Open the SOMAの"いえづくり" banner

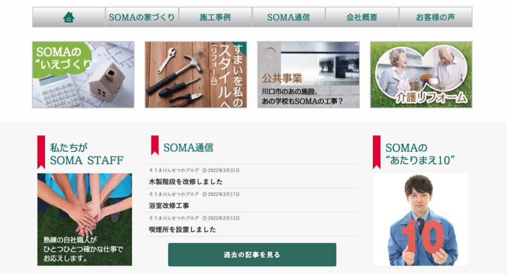(x=83, y=75)
